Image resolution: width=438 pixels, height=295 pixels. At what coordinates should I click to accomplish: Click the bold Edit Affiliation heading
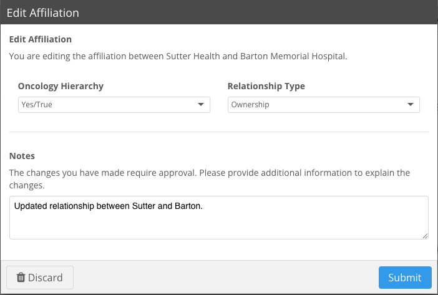pos(41,39)
